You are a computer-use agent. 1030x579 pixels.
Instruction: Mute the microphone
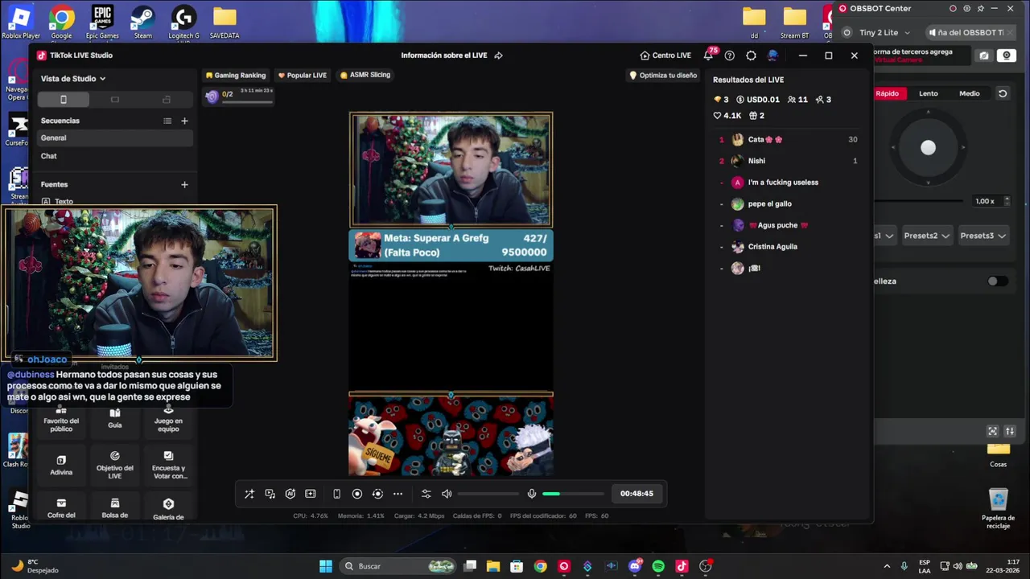click(x=532, y=494)
